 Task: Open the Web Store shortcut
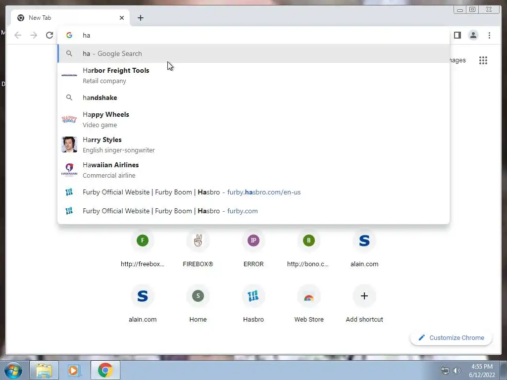[309, 304]
